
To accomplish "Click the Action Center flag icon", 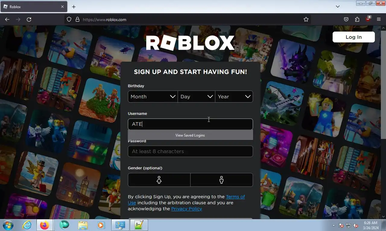I will pyautogui.click(x=341, y=225).
